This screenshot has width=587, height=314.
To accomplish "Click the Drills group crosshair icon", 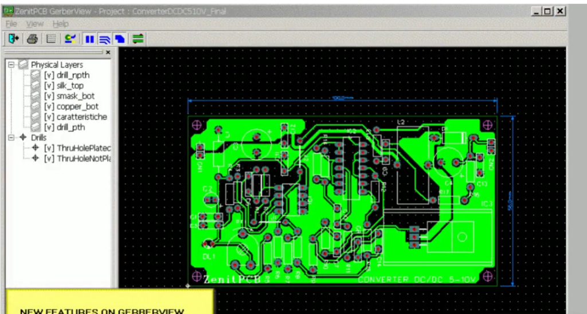I will pyautogui.click(x=23, y=137).
